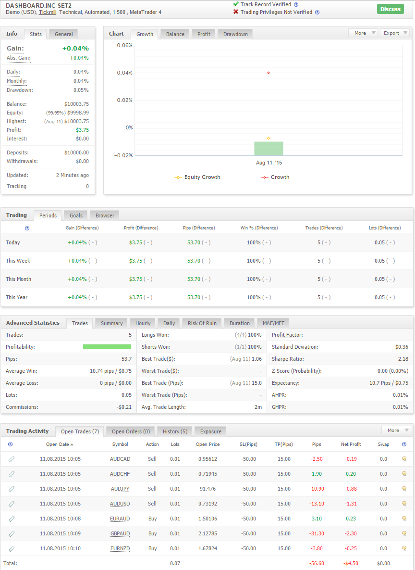Click comment bubble icon in EURNZD row
The width and height of the screenshot is (415, 570).
pyautogui.click(x=404, y=548)
